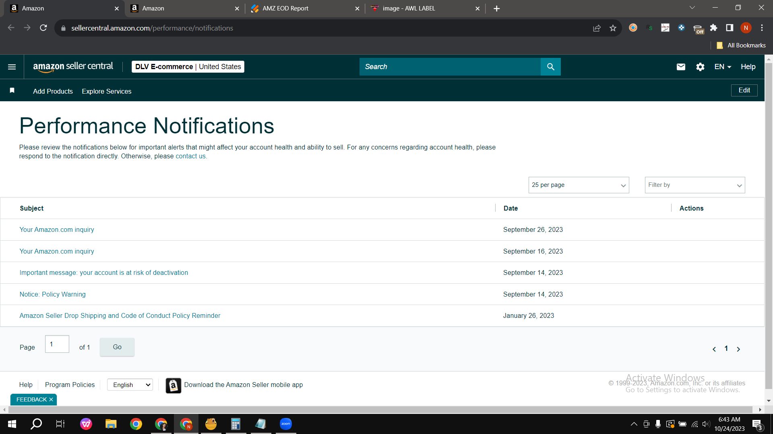Click the Edit button

click(744, 90)
